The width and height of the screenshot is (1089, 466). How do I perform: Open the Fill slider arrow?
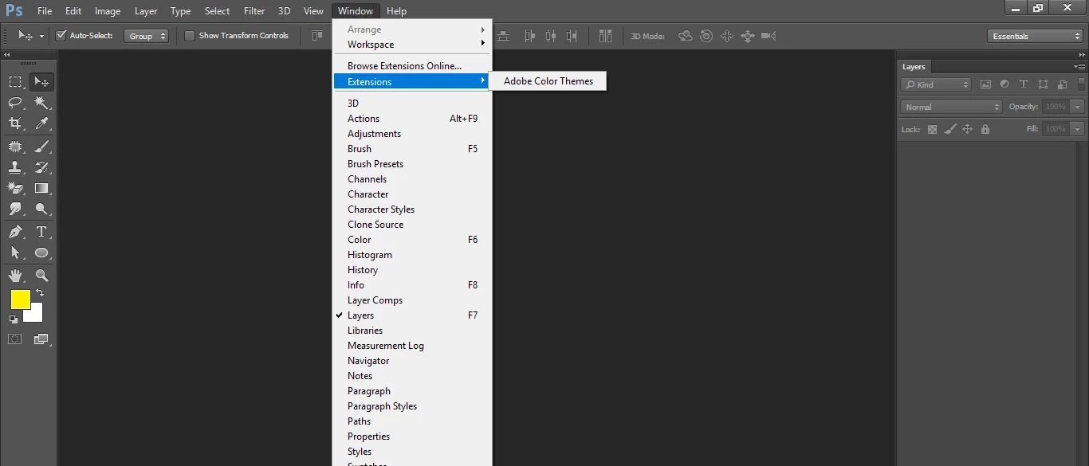(x=1078, y=129)
